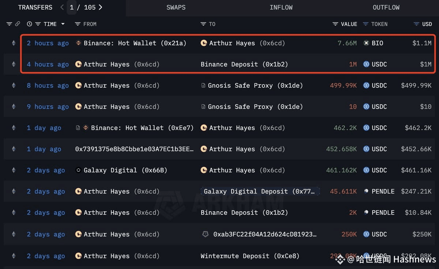Click PENDLE token icon in 45.611K row
Image resolution: width=439 pixels, height=269 pixels.
point(366,191)
